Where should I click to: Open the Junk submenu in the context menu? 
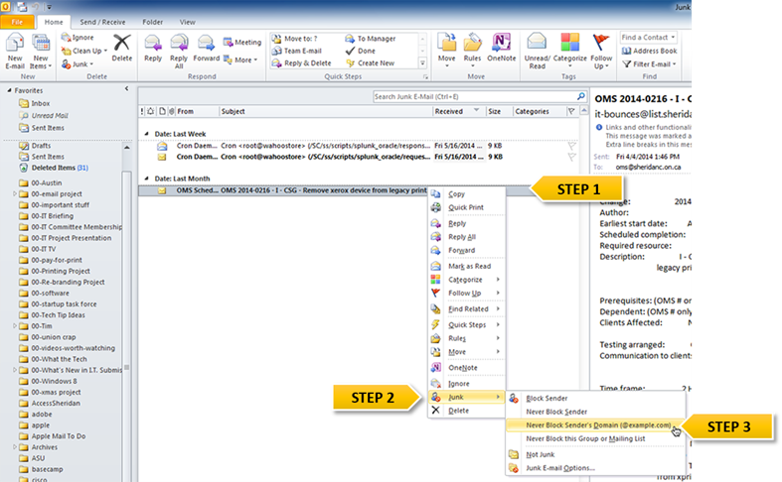(x=466, y=397)
